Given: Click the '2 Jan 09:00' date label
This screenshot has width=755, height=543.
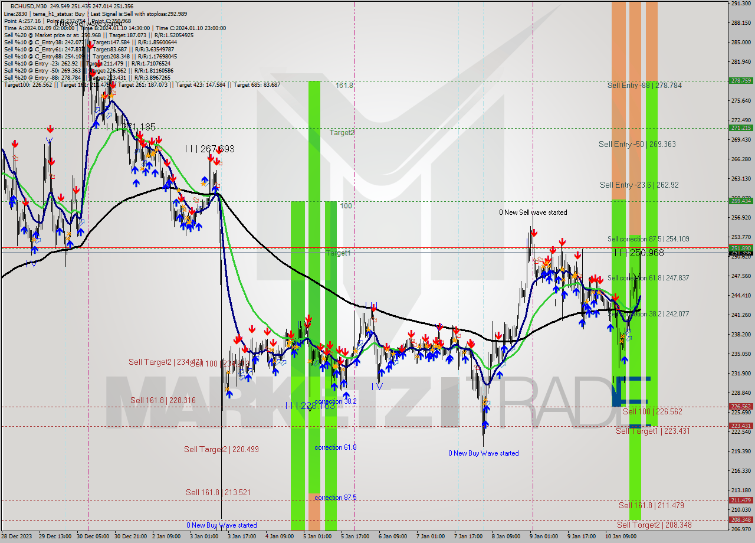Looking at the screenshot, I should pos(166,537).
